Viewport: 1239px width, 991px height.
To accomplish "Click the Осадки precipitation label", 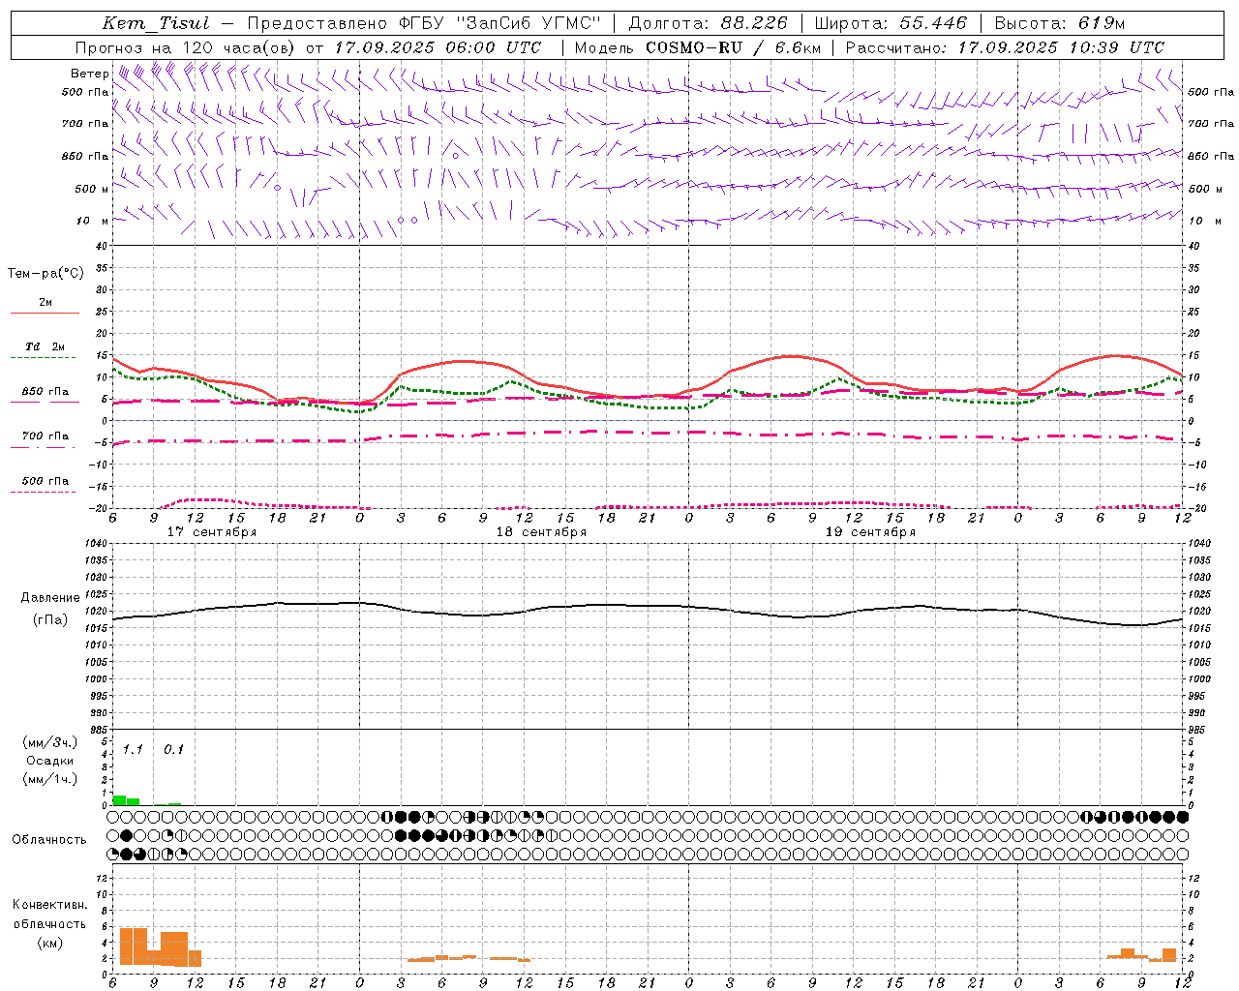I will pyautogui.click(x=50, y=761).
